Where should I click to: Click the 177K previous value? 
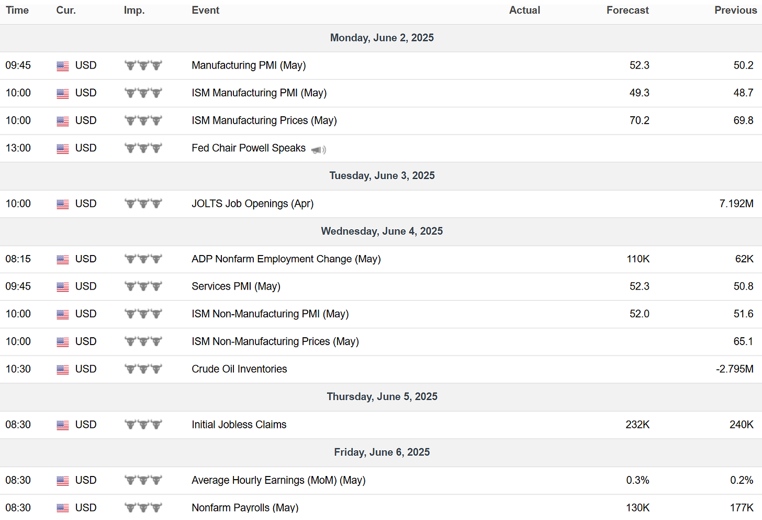point(742,507)
